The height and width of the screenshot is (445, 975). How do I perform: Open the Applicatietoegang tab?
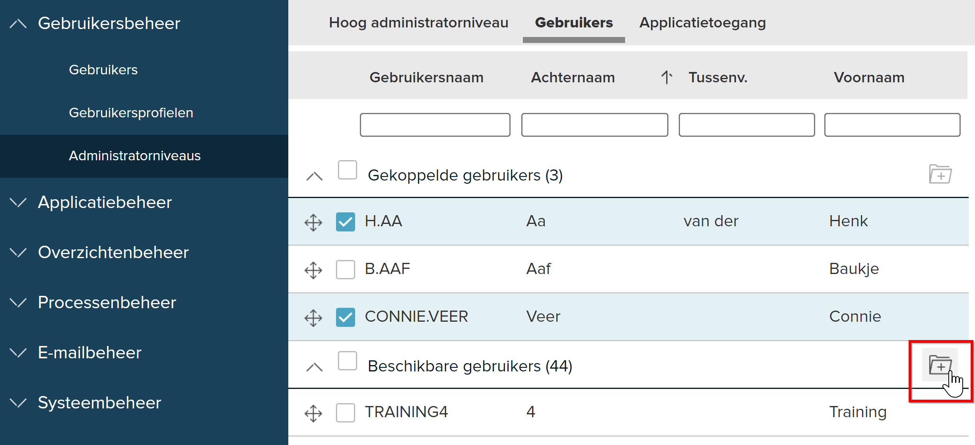(702, 23)
